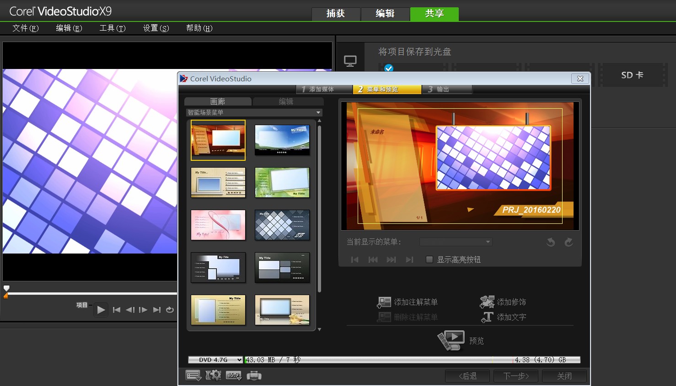Step to next frame in the main player
Viewport: 676px width, 386px height.
pos(143,310)
